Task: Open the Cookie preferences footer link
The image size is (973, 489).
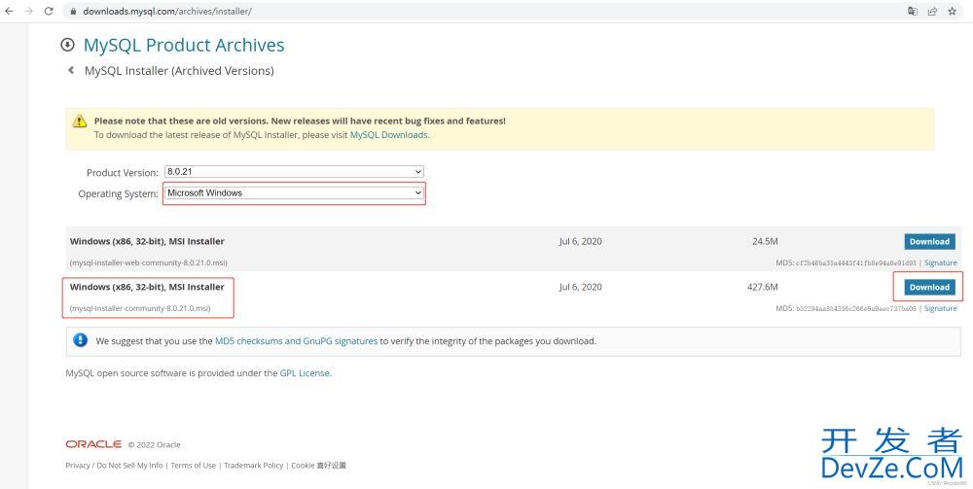Action: [318, 466]
